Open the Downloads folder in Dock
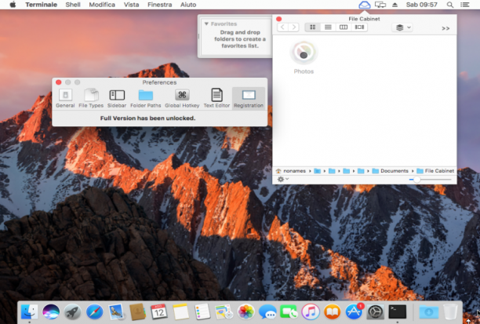 click(428, 311)
